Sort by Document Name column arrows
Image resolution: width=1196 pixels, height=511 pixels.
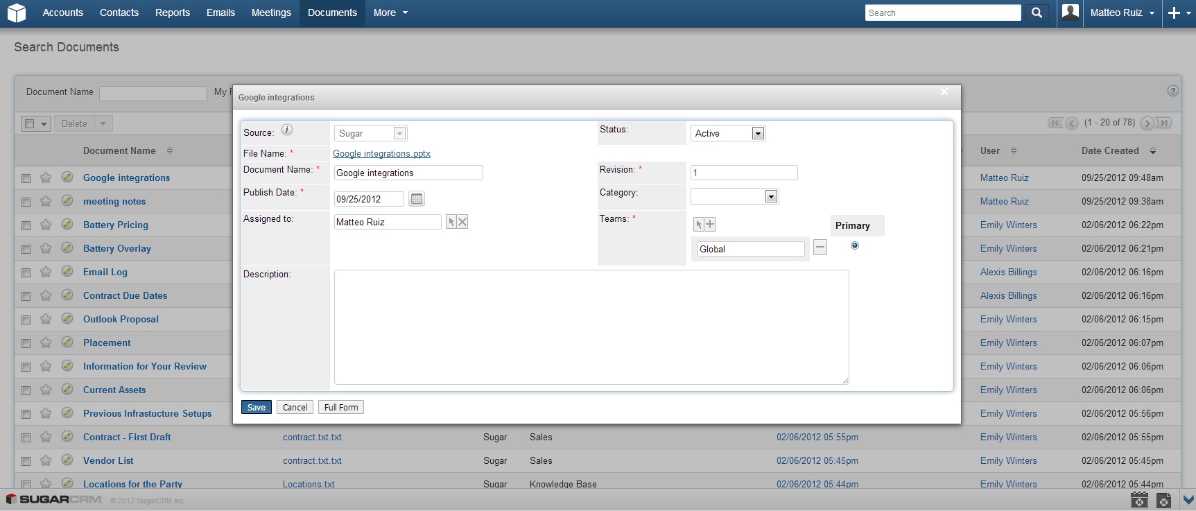pyautogui.click(x=170, y=150)
